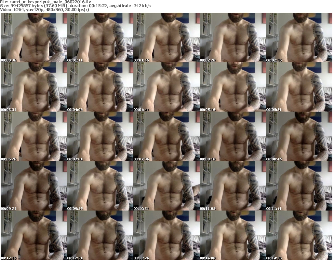Screen dimensions: 333x260
Task: Pick the frame at timestamp 00:09:21
Action: click(x=34, y=186)
